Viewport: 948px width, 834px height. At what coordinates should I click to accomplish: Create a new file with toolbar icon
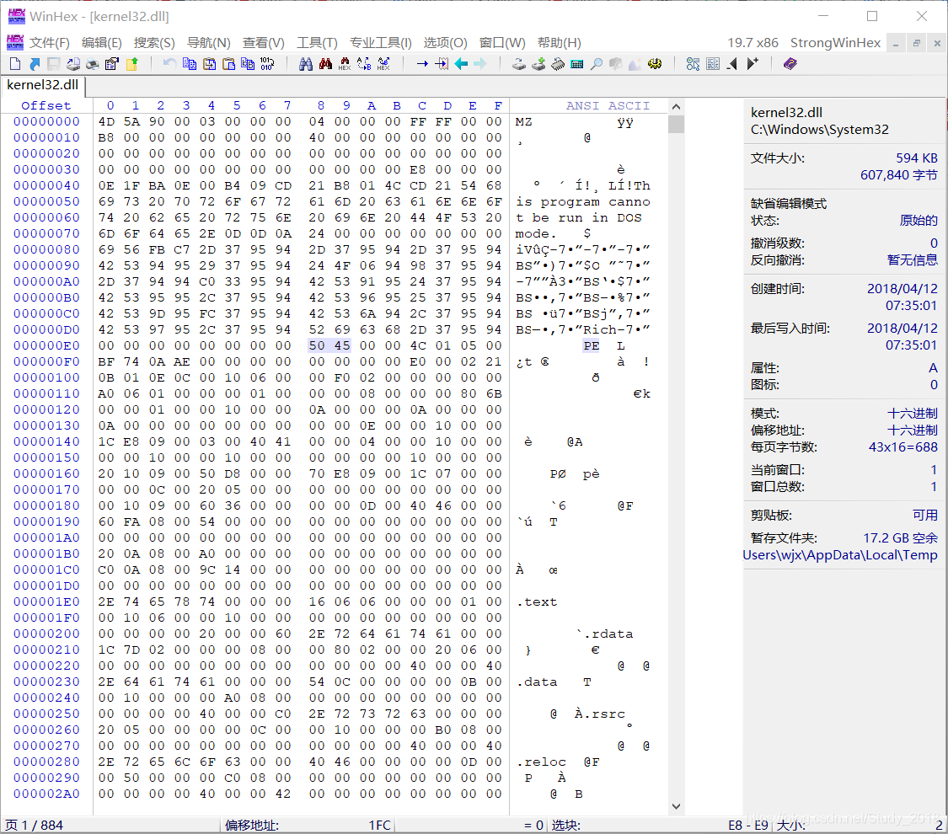click(16, 63)
